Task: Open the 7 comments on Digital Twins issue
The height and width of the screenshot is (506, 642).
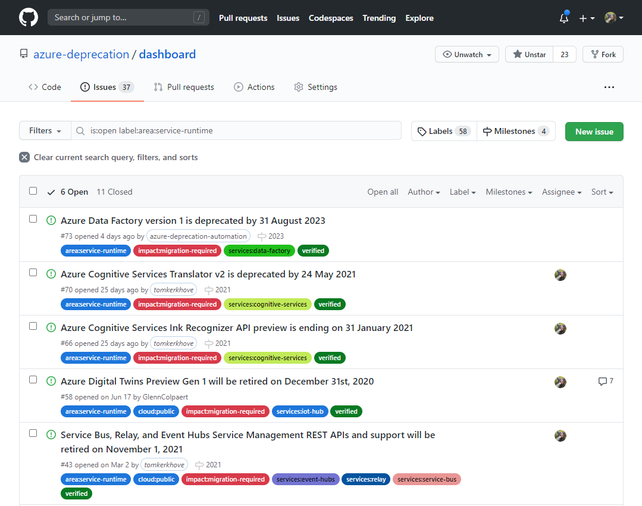Action: [606, 382]
